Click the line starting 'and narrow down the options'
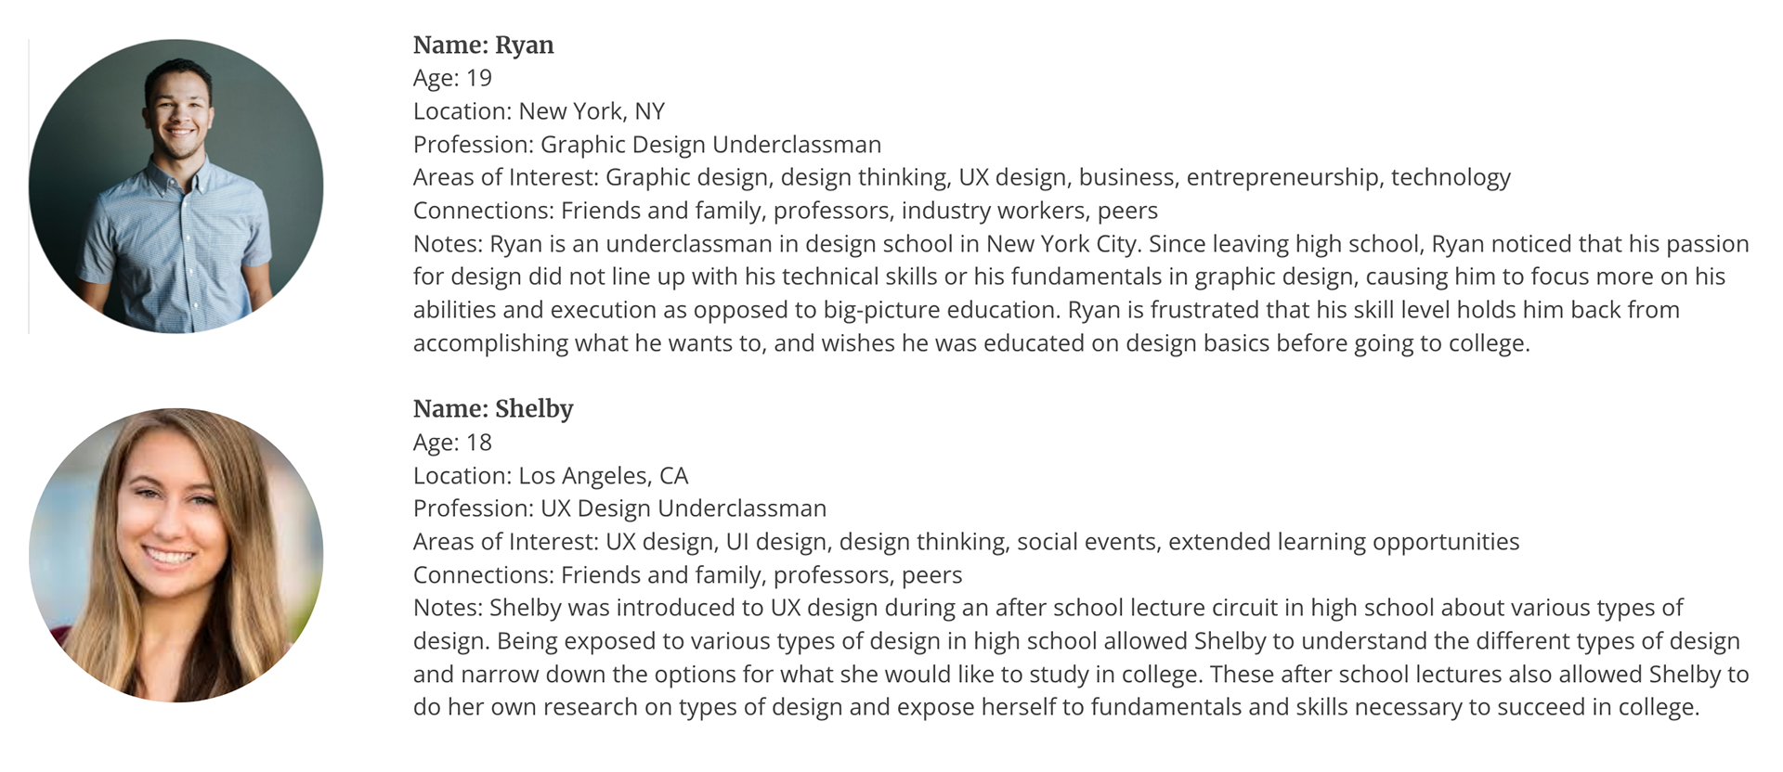The width and height of the screenshot is (1783, 772). coord(1081,675)
